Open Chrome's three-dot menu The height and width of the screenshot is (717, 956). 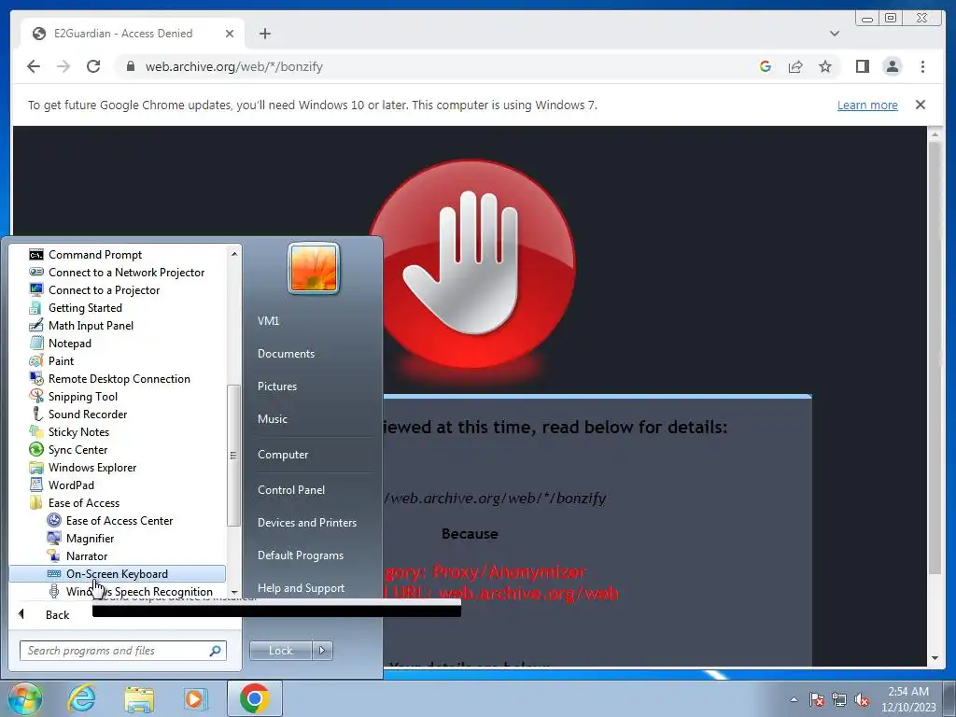pyautogui.click(x=922, y=66)
